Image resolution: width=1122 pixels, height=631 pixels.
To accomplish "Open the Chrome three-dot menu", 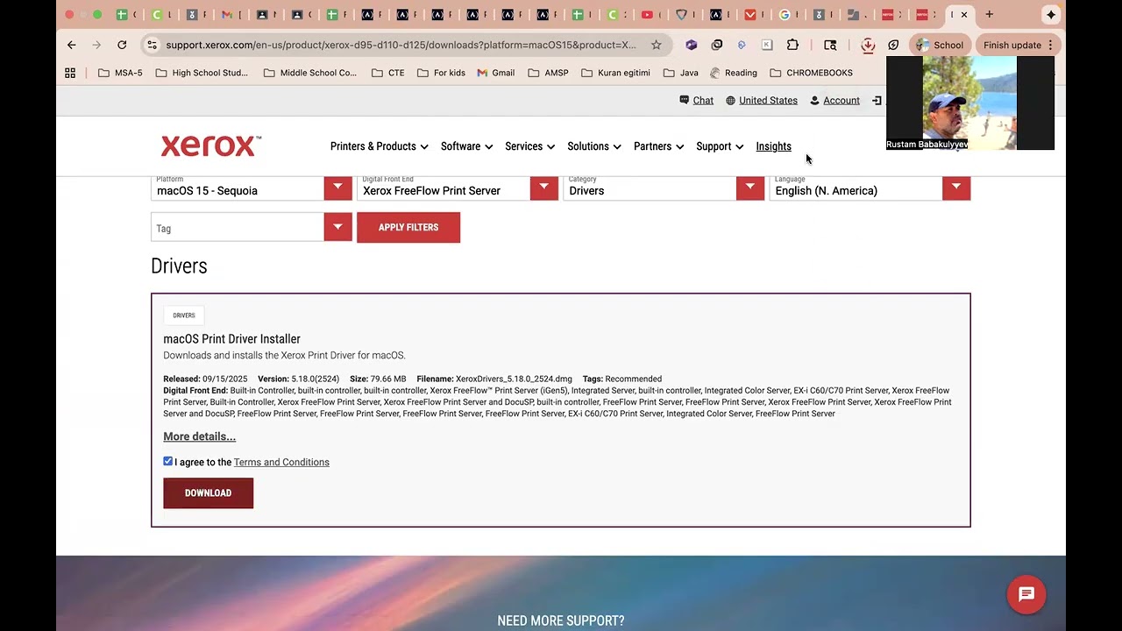I will (x=1050, y=45).
